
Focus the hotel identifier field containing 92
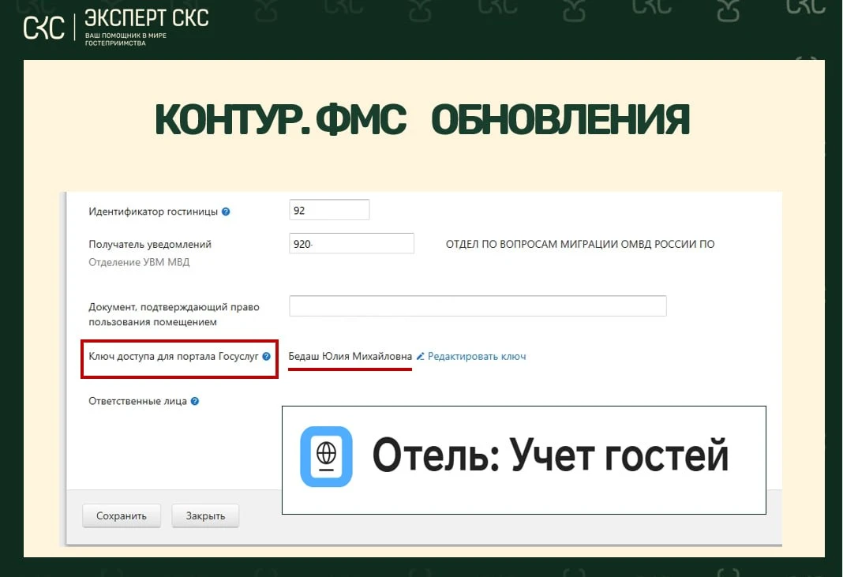click(329, 210)
